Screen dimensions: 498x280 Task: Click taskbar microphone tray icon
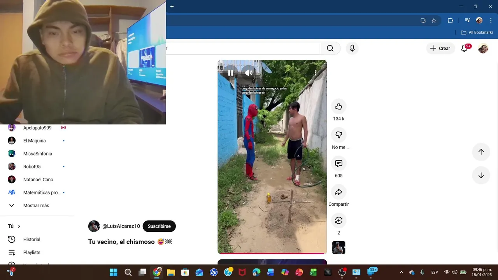pyautogui.click(x=422, y=272)
